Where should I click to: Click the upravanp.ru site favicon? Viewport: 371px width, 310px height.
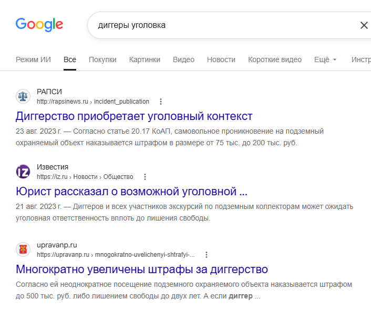tap(23, 249)
